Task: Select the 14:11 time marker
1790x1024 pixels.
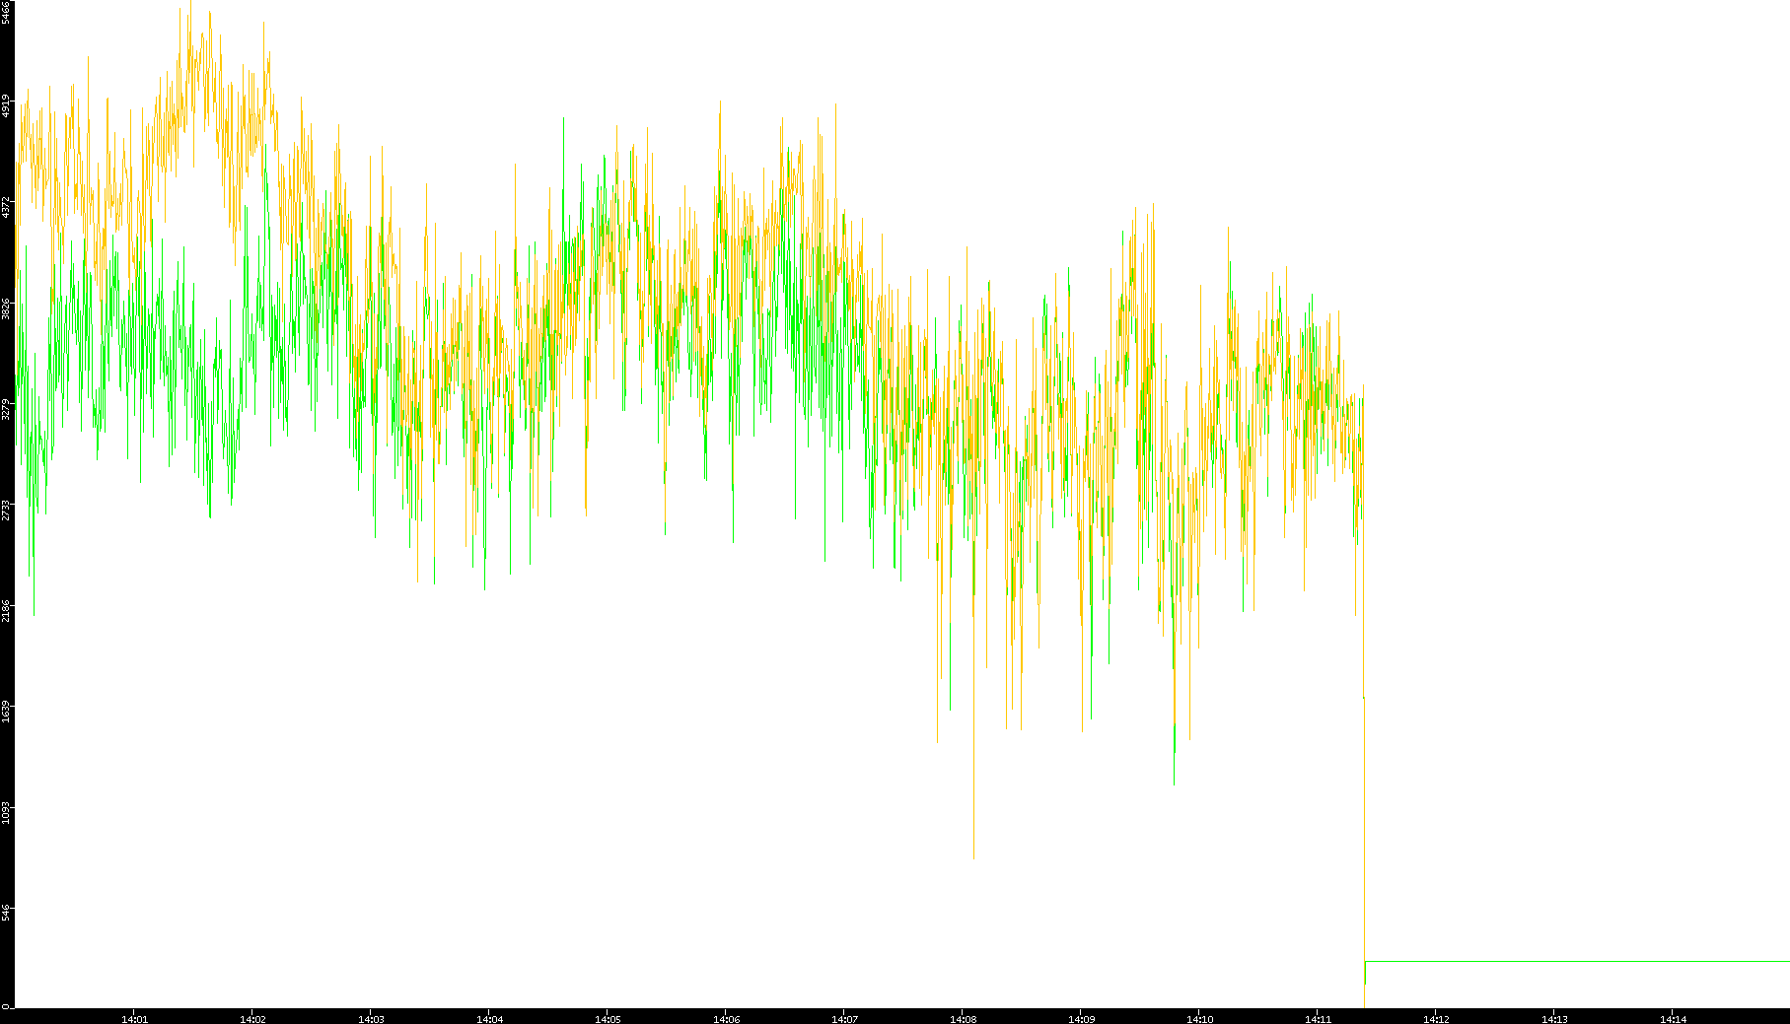Action: tap(1318, 1019)
